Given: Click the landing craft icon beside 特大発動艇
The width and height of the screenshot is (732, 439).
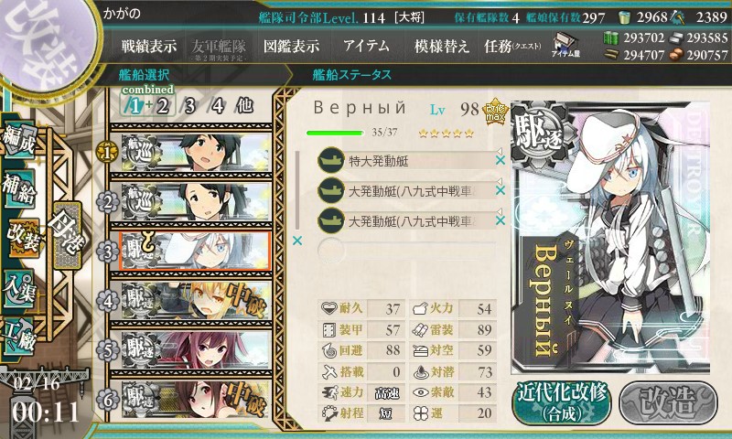Looking at the screenshot, I should (x=331, y=160).
